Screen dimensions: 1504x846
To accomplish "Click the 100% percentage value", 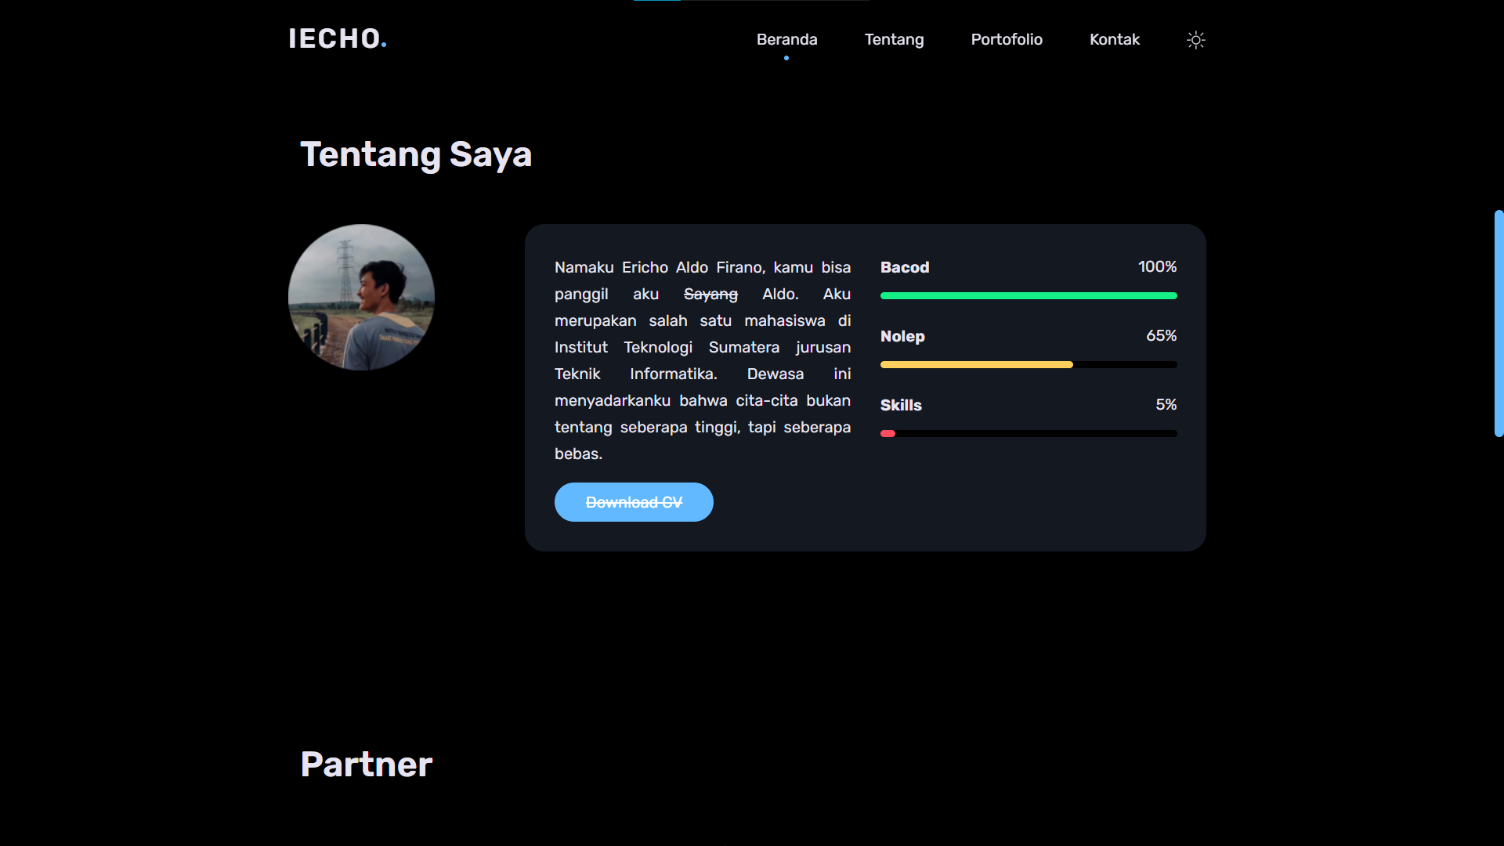I will click(1157, 267).
